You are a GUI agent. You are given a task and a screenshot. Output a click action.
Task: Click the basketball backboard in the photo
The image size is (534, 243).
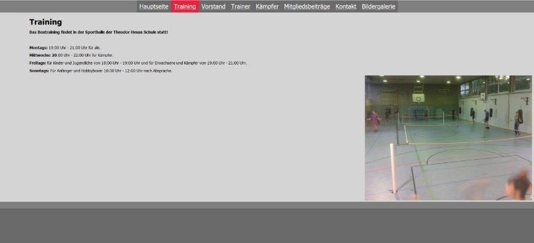pyautogui.click(x=419, y=99)
